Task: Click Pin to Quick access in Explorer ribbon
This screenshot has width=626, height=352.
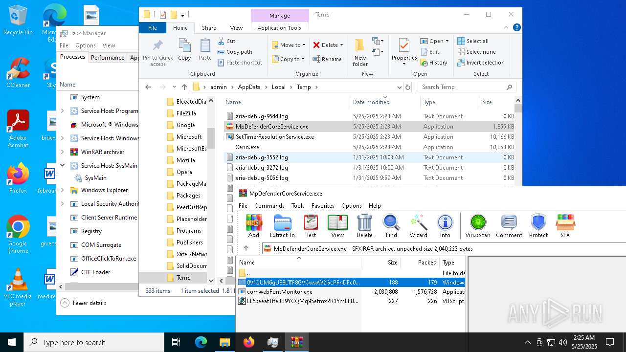Action: pos(157,53)
